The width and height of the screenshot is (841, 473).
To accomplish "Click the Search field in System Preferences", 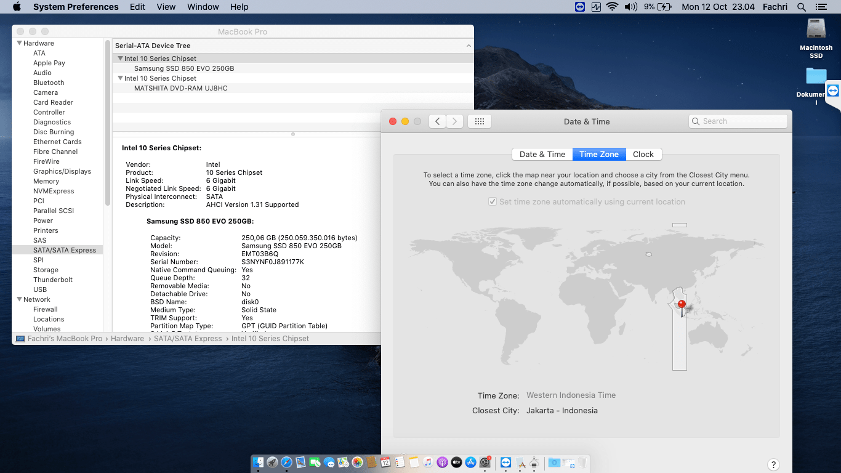I will coord(738,121).
